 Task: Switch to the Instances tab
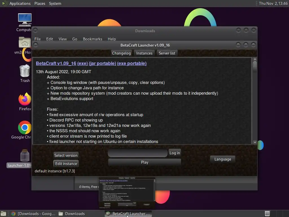point(144,53)
